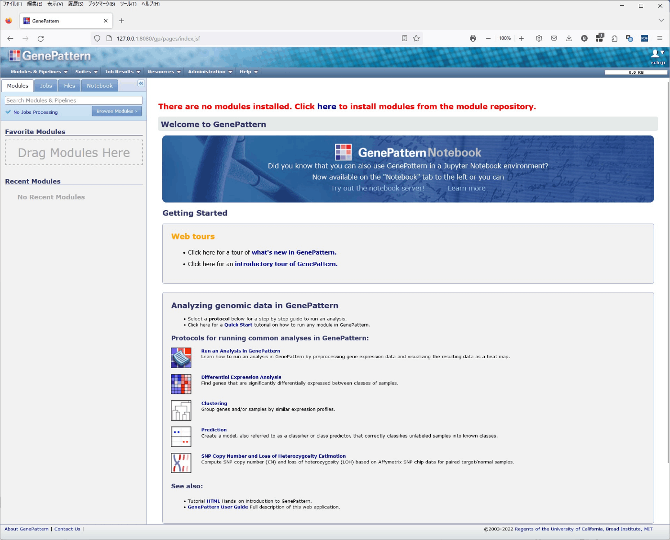This screenshot has width=670, height=540.
Task: Expand the Suites dropdown menu
Action: click(86, 72)
